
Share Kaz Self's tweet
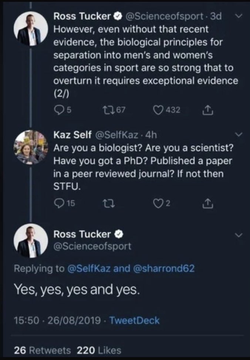tap(208, 204)
